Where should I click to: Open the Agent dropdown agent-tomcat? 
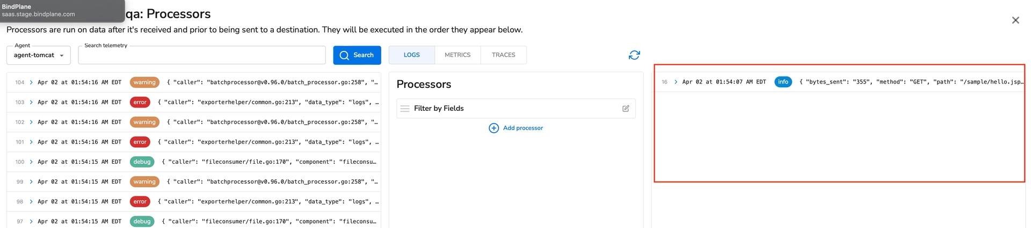point(39,55)
